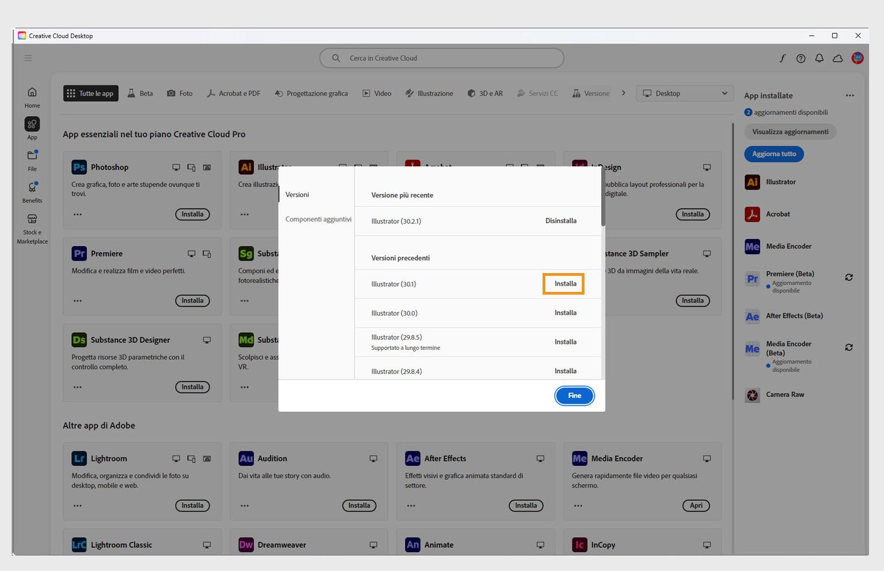Image resolution: width=884 pixels, height=571 pixels.
Task: Click the Aggiorna tutto button
Action: pyautogui.click(x=773, y=154)
